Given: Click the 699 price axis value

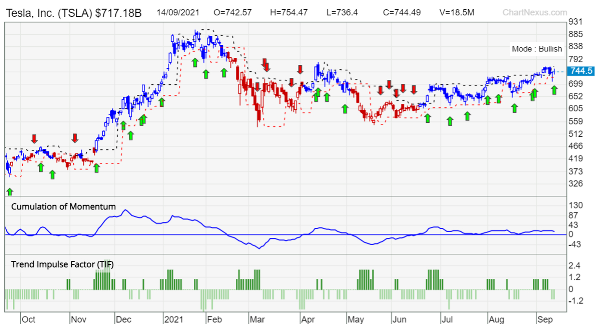Looking at the screenshot, I should click(577, 84).
